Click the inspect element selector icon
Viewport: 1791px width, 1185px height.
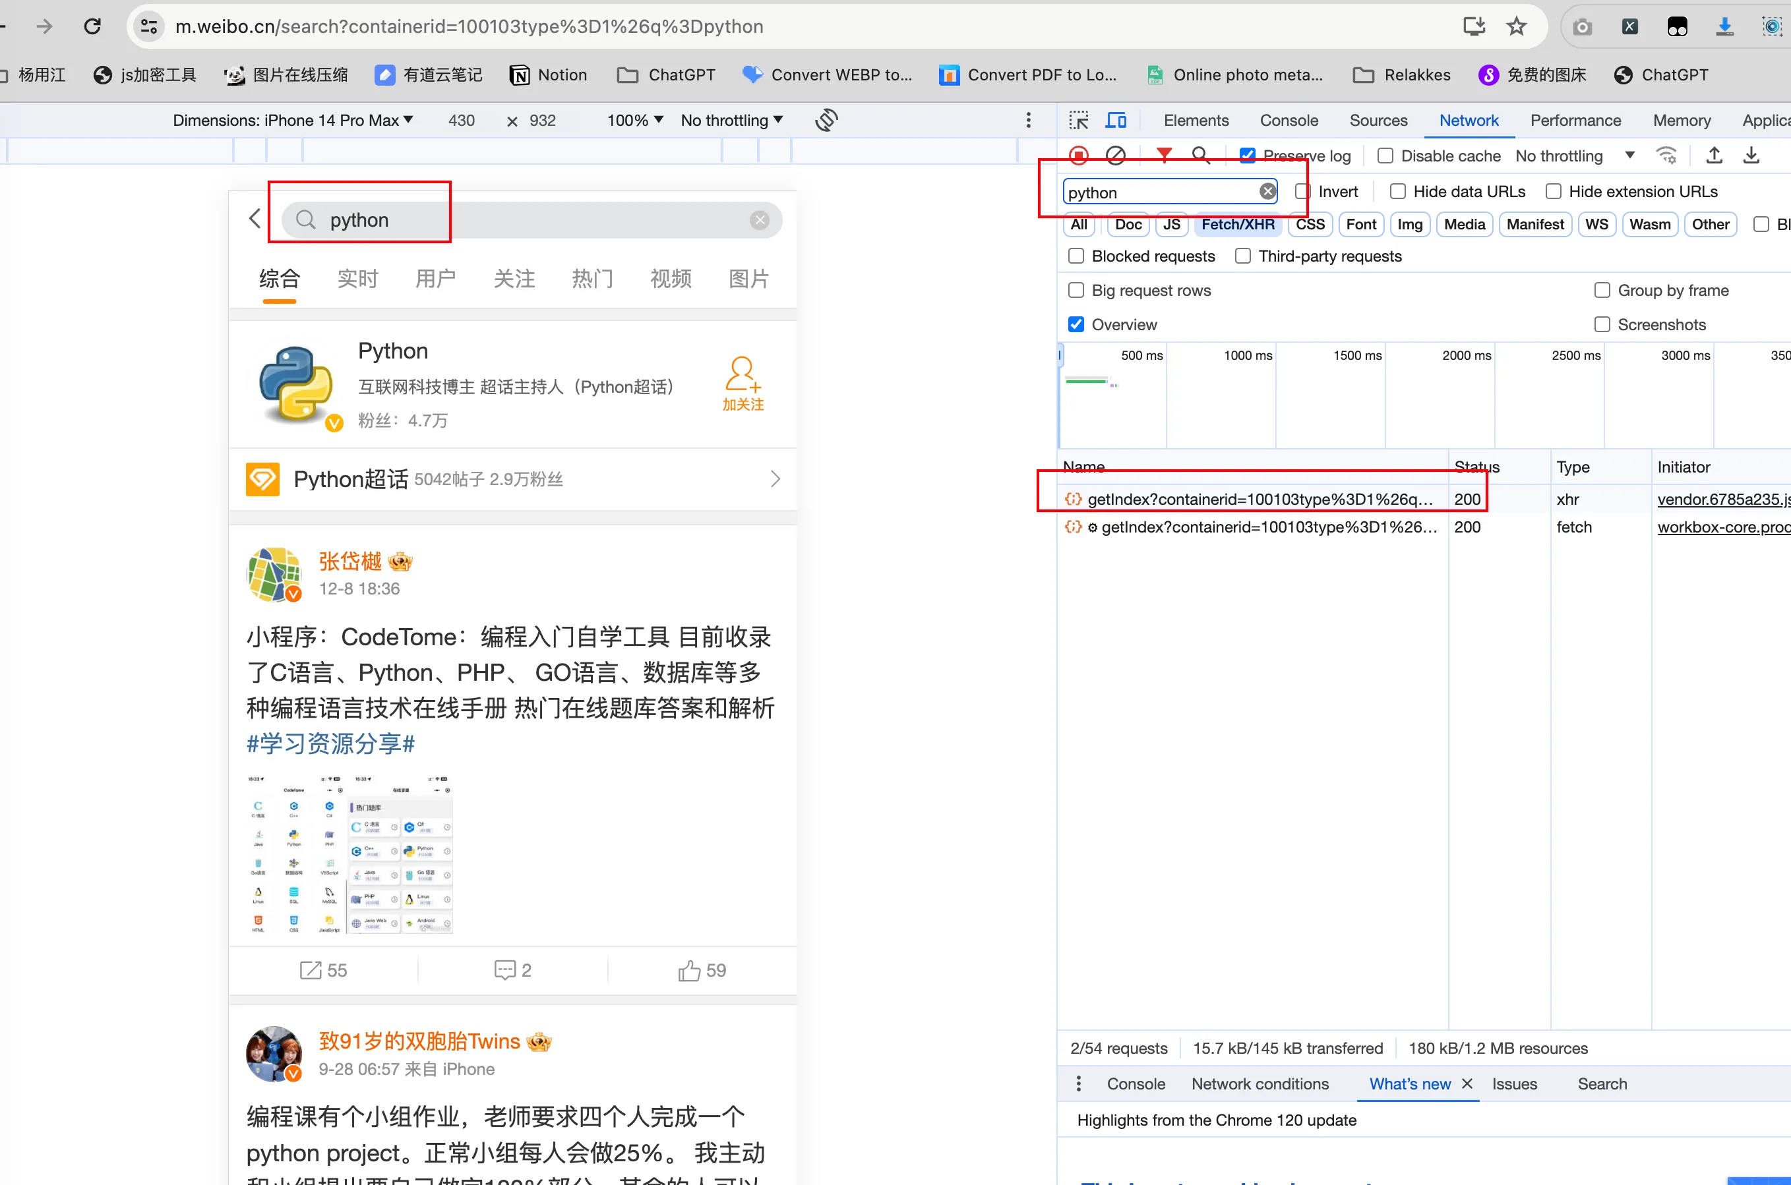(x=1079, y=120)
